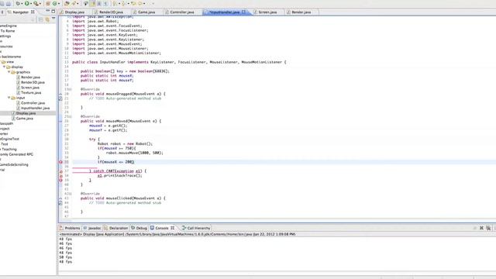Open the Back history dropdown arrow

[145, 3]
